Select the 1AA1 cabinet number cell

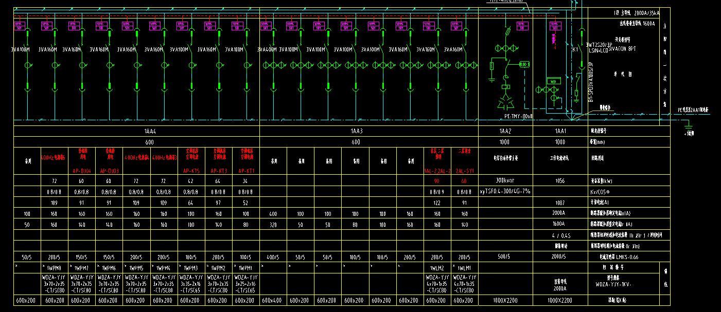tap(559, 132)
